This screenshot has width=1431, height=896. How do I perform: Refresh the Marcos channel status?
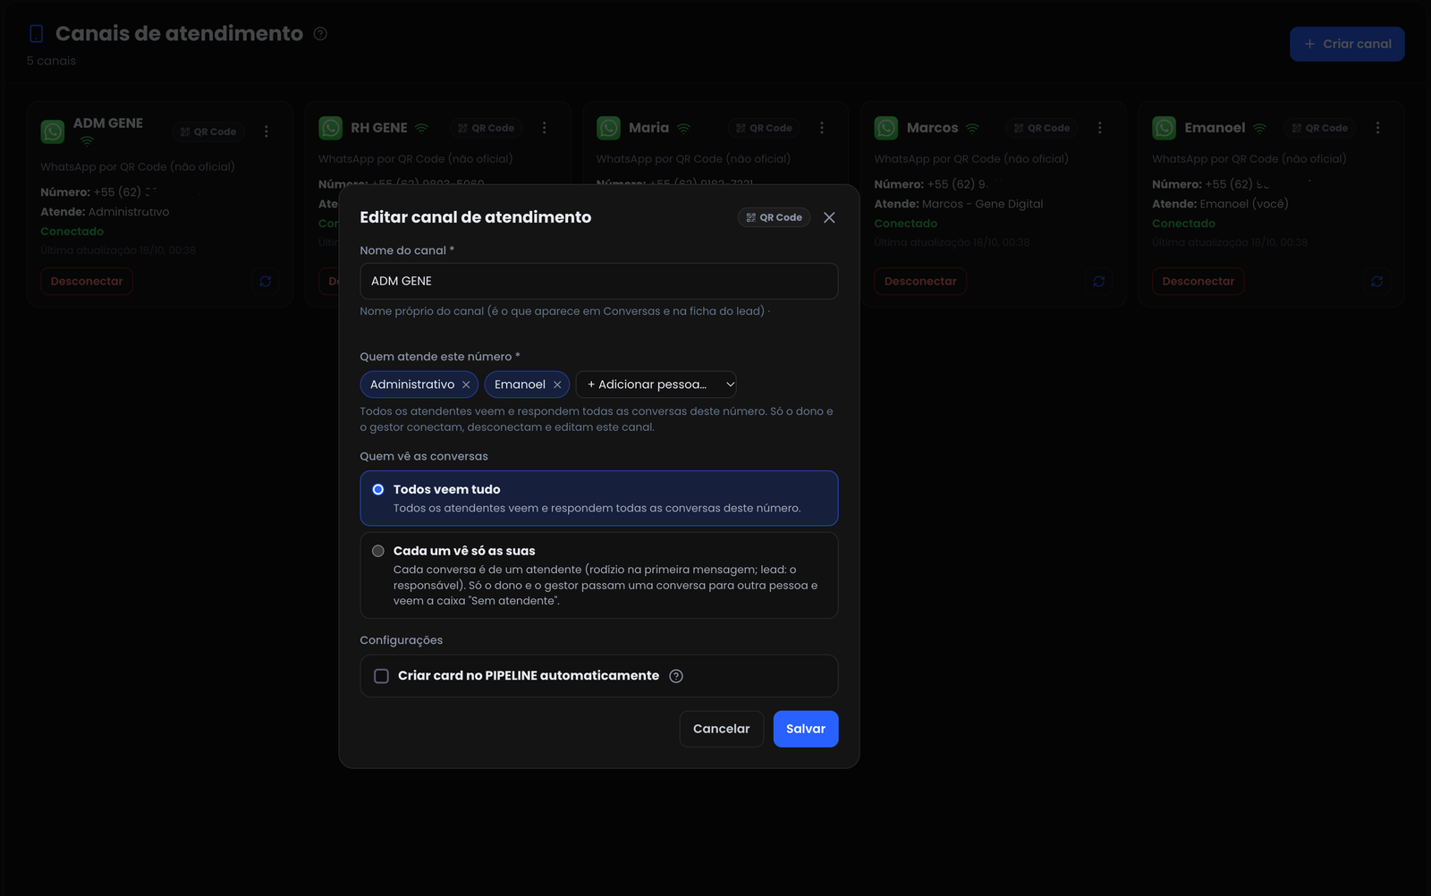click(1099, 282)
